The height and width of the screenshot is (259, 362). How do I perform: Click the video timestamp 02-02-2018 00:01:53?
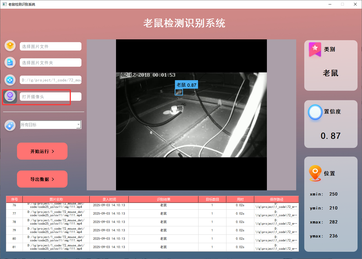148,75
